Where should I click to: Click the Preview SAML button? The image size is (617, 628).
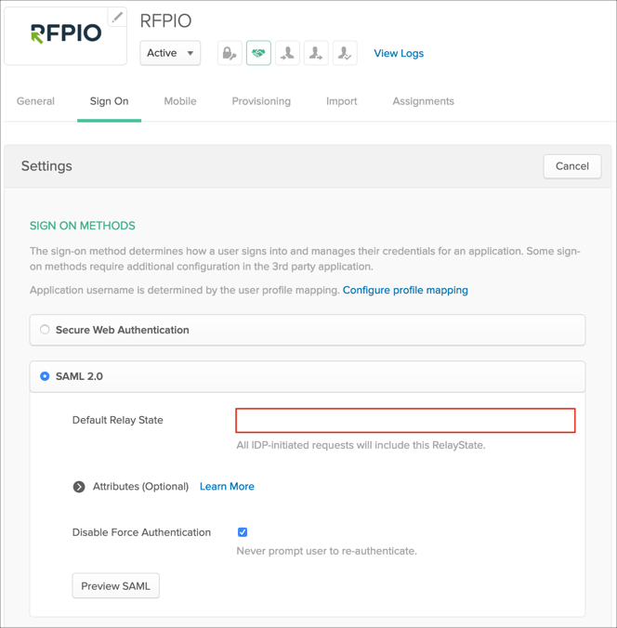(x=116, y=586)
